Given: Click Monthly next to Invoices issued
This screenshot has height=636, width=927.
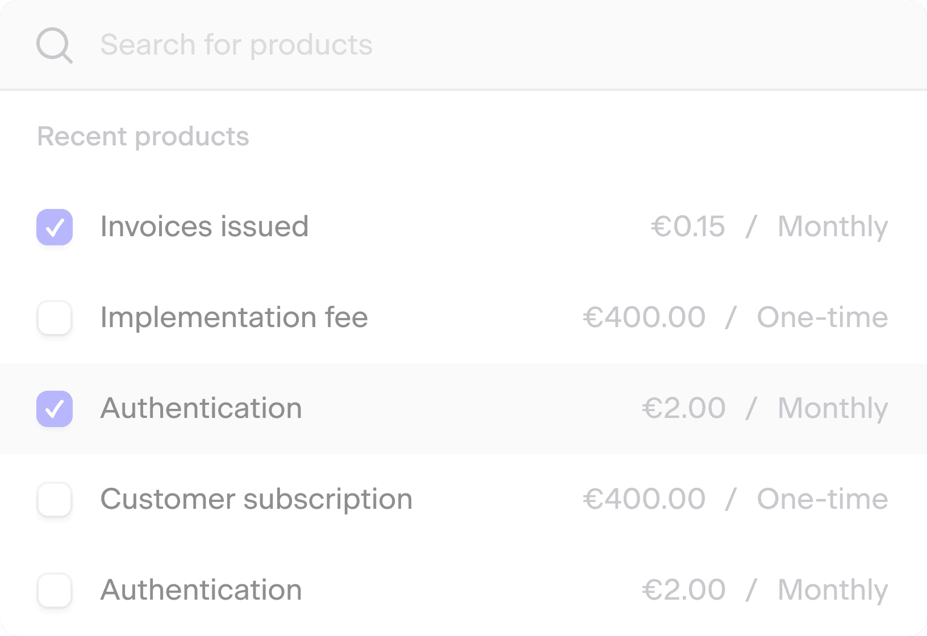Looking at the screenshot, I should 833,227.
